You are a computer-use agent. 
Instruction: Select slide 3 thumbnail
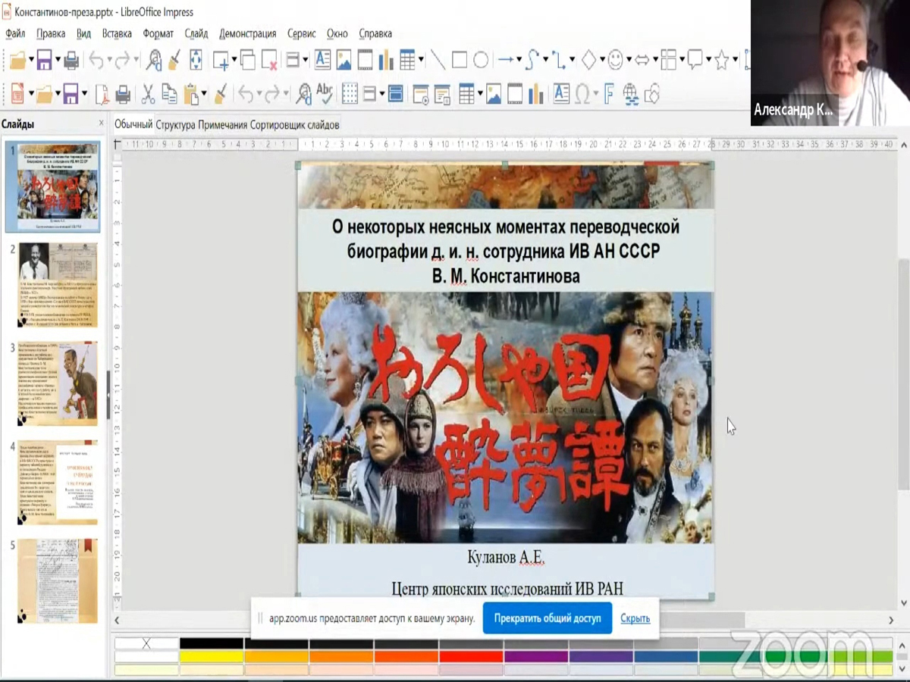pyautogui.click(x=58, y=383)
